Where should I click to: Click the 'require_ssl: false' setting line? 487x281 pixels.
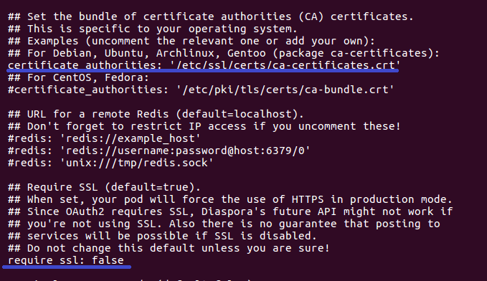66,260
